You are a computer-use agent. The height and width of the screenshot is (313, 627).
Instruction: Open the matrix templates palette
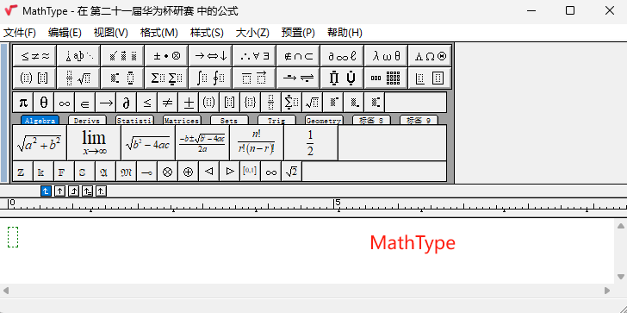click(x=386, y=78)
